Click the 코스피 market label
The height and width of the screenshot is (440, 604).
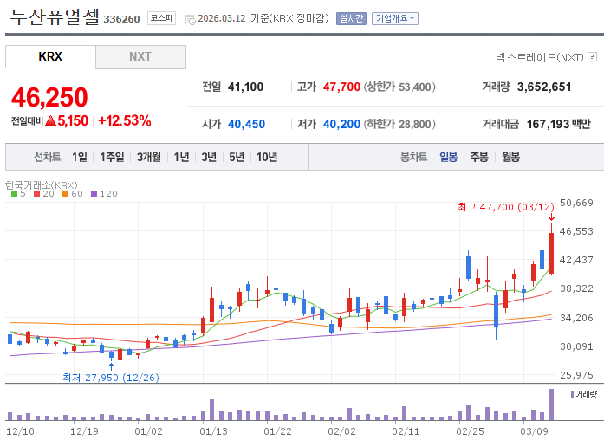pyautogui.click(x=161, y=18)
